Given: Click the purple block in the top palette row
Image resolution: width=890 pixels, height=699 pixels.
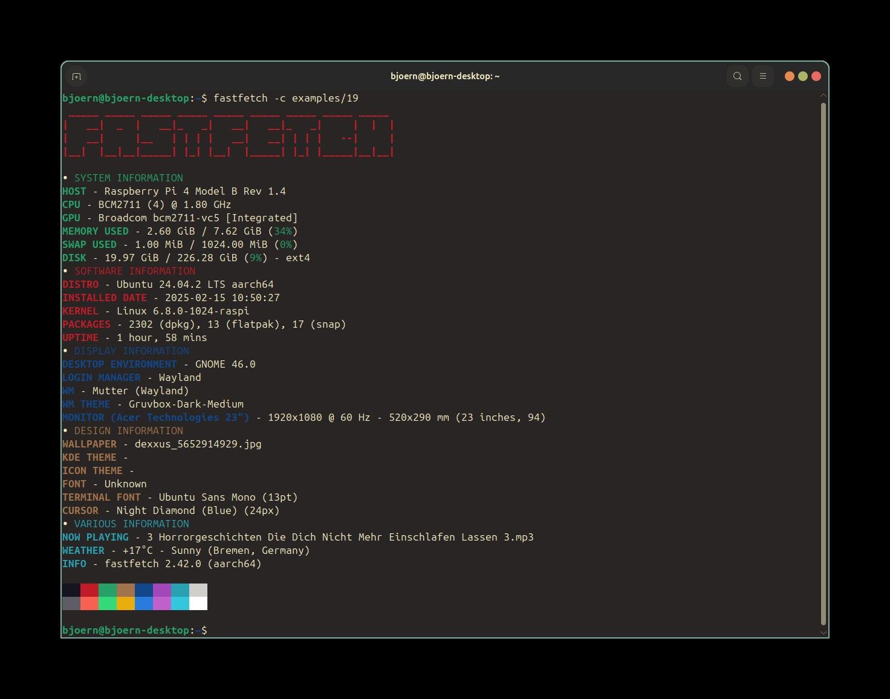Looking at the screenshot, I should (162, 590).
